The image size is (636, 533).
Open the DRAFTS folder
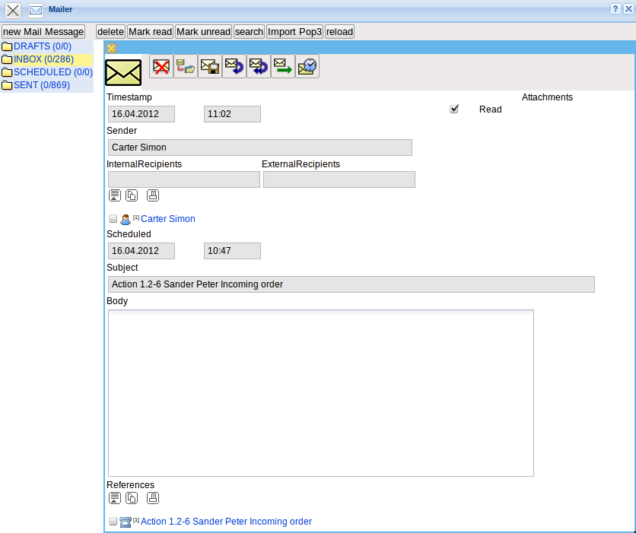coord(43,46)
